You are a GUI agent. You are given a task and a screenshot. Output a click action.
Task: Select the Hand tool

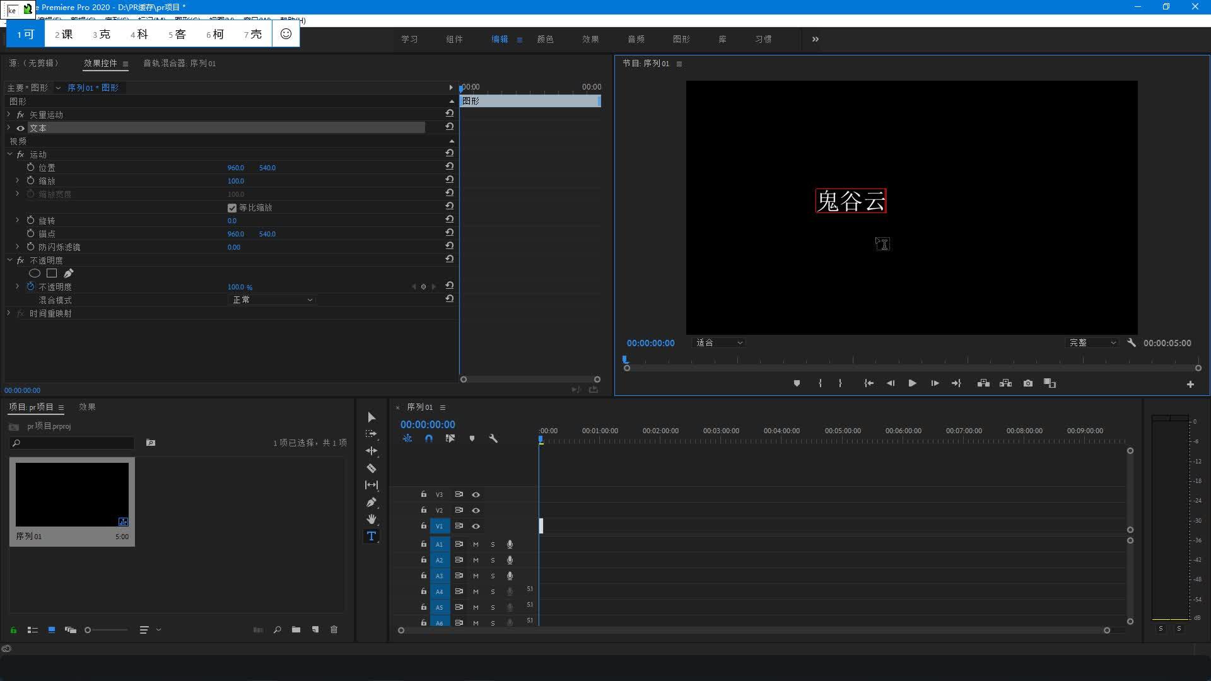tap(371, 519)
